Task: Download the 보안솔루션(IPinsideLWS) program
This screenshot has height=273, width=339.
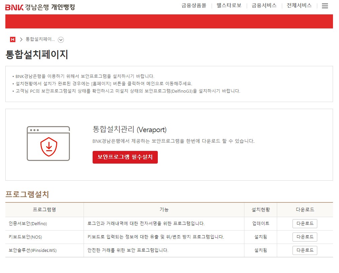Action: coord(305,250)
